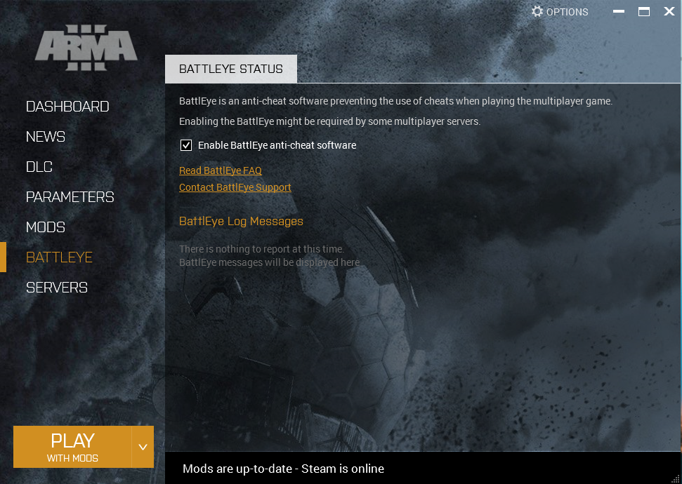Image resolution: width=682 pixels, height=484 pixels.
Task: Uncheck Enable BattlEye anti-cheat software
Action: [186, 145]
